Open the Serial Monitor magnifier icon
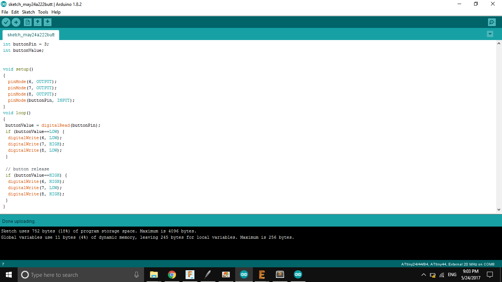This screenshot has width=502, height=282. click(492, 22)
